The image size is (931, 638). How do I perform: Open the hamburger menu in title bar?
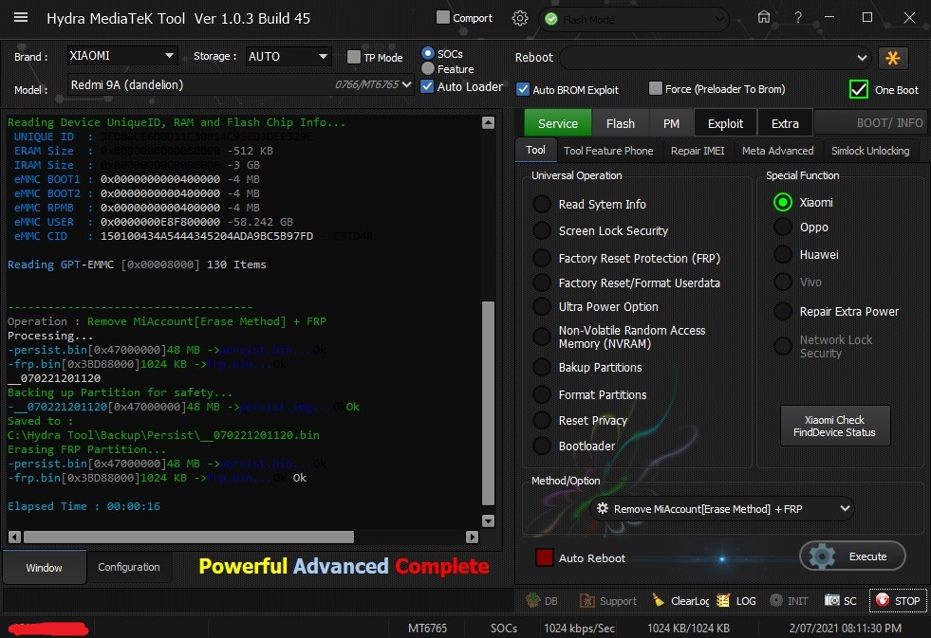click(20, 18)
